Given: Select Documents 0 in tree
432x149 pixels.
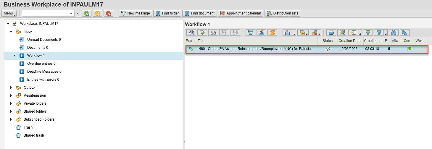Looking at the screenshot, I should 38,48.
